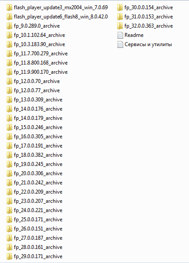Image resolution: width=189 pixels, height=263 pixels.
Task: Select the fp_9.0.289.0_archive folder icon
Action: pos(9,26)
